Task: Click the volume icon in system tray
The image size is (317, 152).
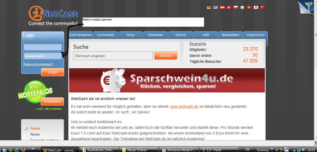Action: [x=304, y=150]
